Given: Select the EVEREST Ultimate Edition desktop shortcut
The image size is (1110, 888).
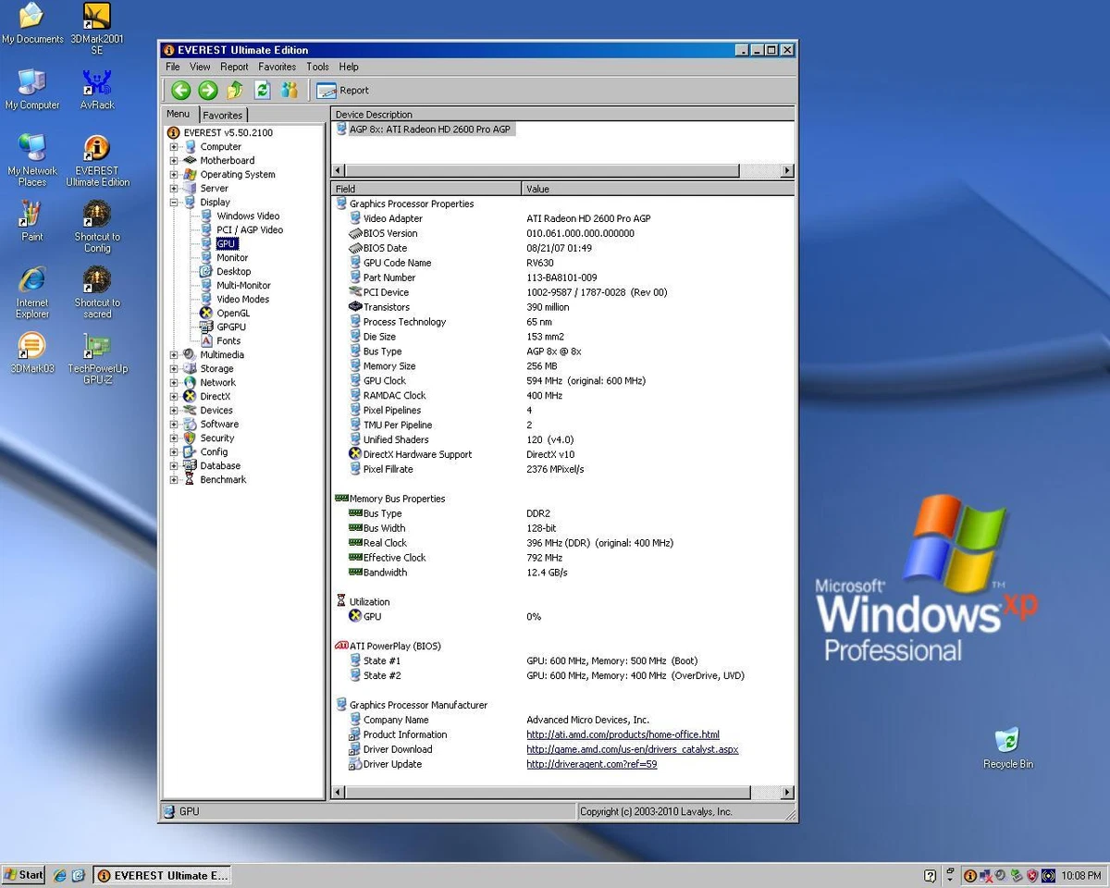Looking at the screenshot, I should pos(97,160).
